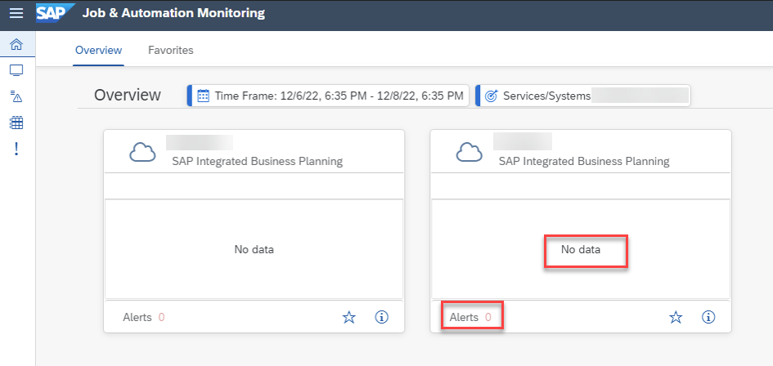The image size is (773, 366).
Task: Click left card's SAP Integrated Business Planning title
Action: pyautogui.click(x=258, y=161)
